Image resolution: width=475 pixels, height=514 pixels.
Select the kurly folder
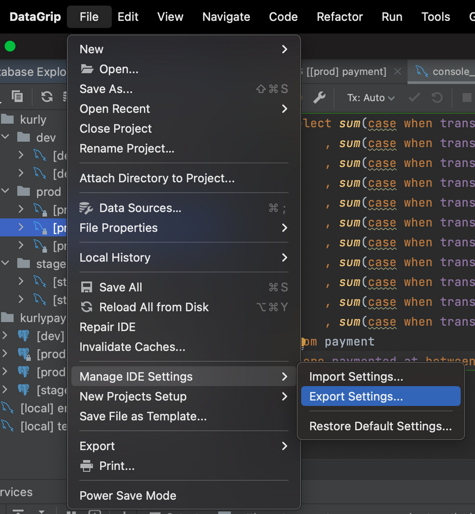pos(33,120)
